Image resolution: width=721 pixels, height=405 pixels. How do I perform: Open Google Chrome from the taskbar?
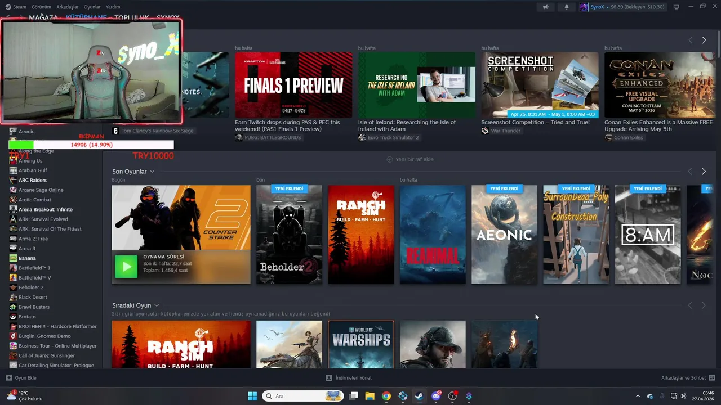386,396
